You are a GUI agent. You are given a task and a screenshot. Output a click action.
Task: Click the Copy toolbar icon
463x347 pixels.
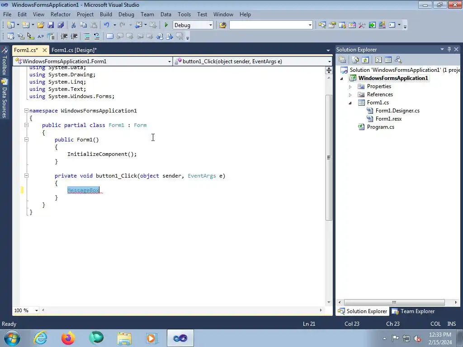click(84, 25)
